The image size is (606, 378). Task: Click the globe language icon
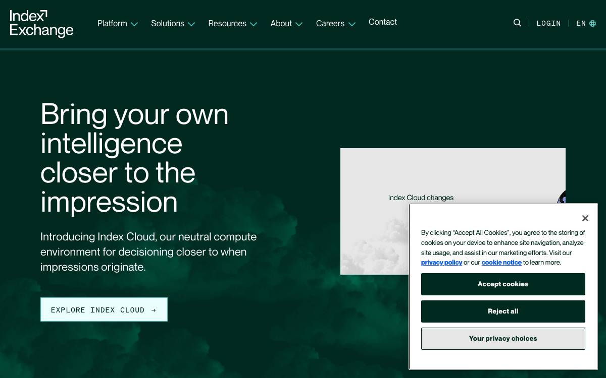pyautogui.click(x=593, y=23)
